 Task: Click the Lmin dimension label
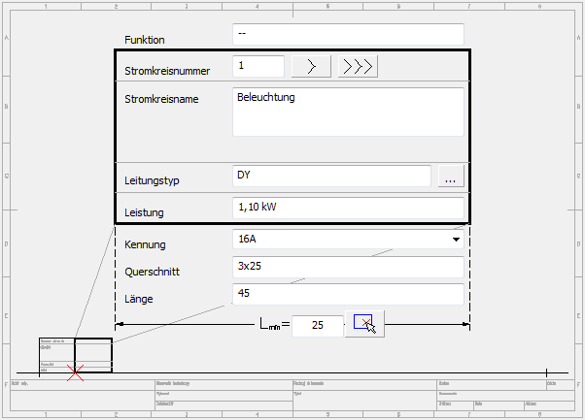274,326
